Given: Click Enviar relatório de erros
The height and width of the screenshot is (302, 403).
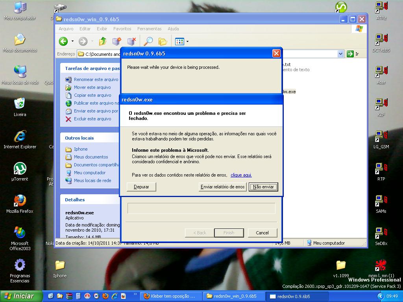Looking at the screenshot, I should 223,187.
